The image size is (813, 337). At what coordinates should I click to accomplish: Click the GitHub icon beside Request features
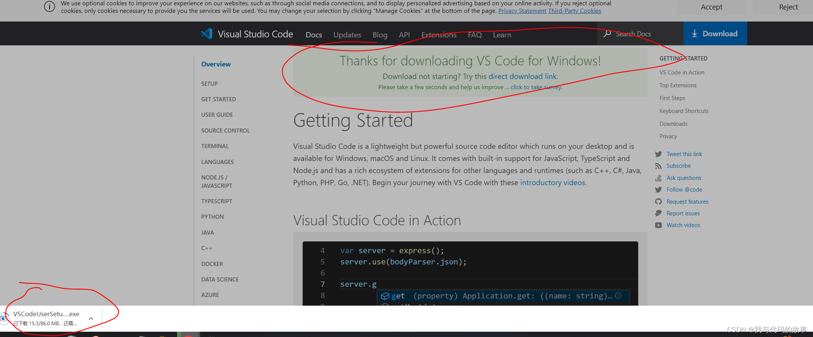coord(659,202)
